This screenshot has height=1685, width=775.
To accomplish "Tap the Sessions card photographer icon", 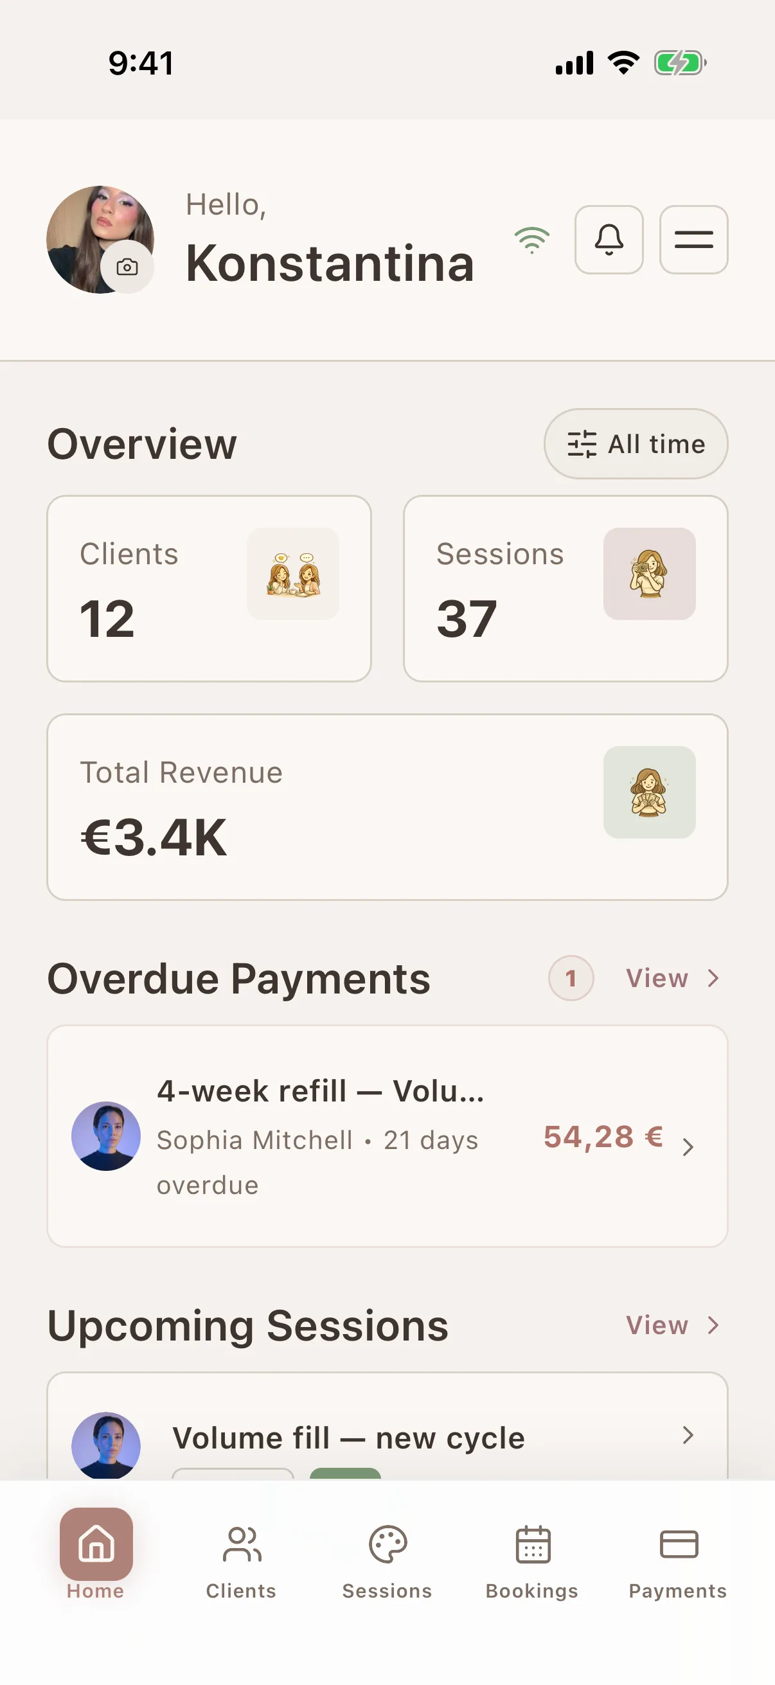I will pos(650,574).
